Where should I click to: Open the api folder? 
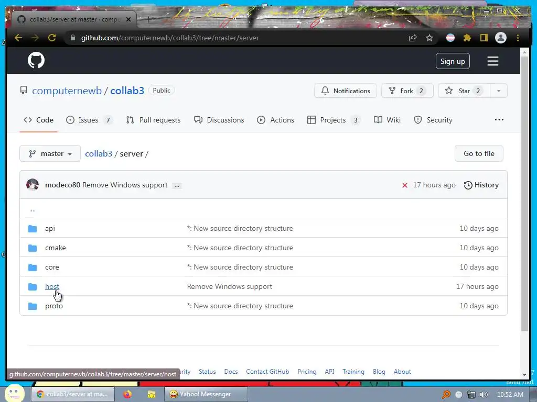(50, 228)
